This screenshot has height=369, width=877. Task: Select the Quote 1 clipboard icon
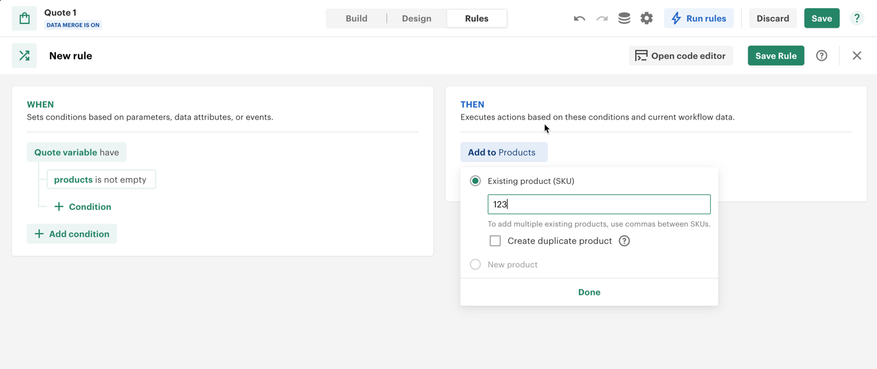[24, 18]
